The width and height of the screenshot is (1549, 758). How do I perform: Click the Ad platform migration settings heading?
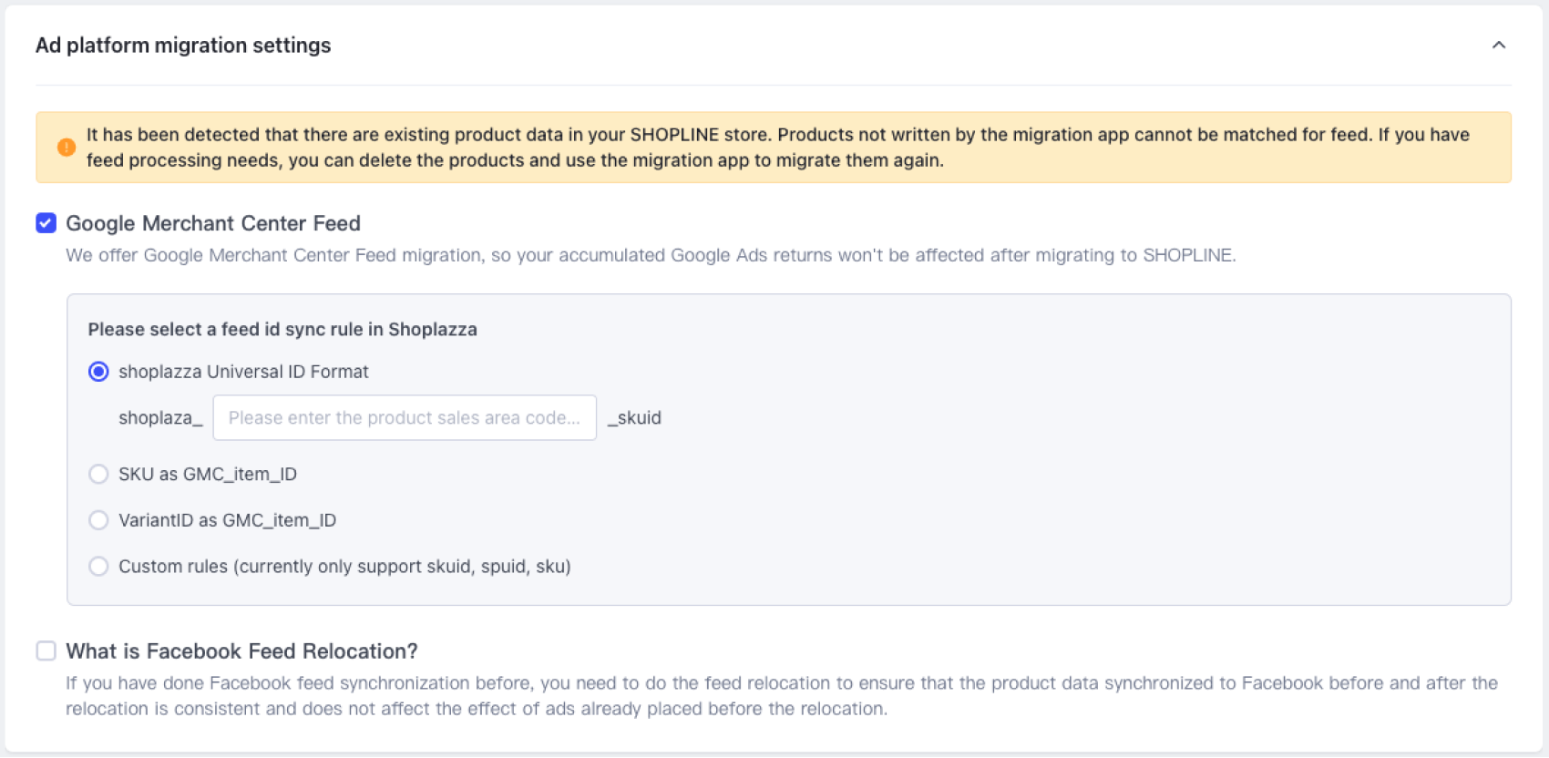click(183, 46)
